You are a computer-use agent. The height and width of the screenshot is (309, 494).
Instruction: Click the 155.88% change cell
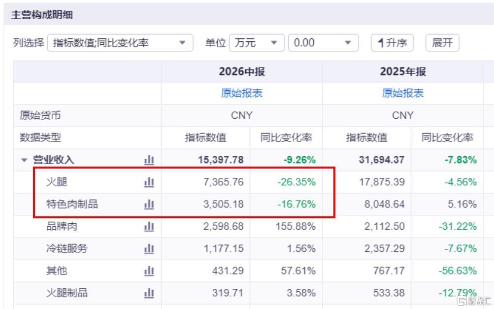[296, 226]
